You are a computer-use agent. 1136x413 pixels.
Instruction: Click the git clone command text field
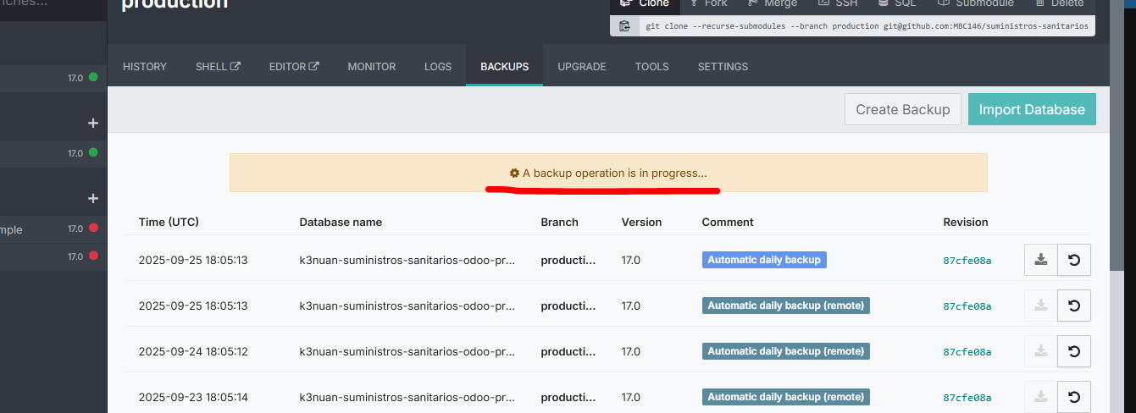coord(866,26)
